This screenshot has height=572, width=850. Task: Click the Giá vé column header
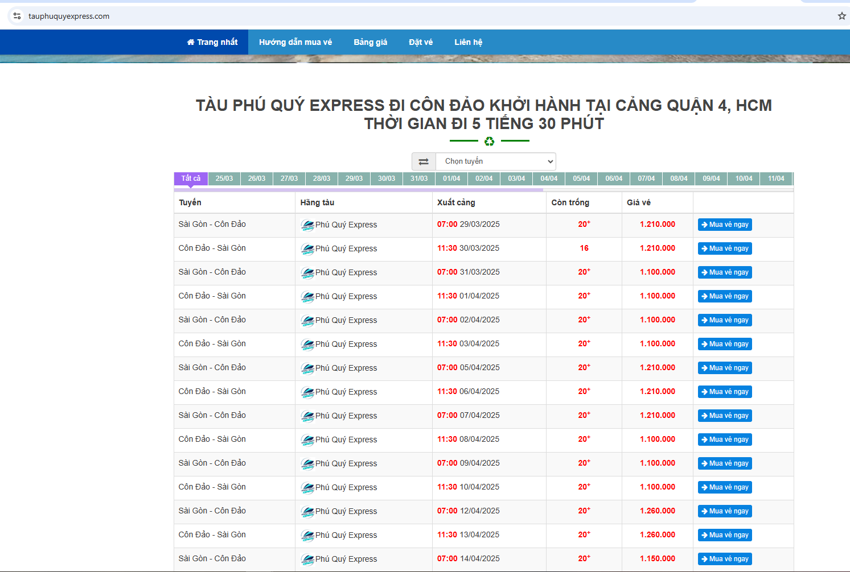point(639,202)
